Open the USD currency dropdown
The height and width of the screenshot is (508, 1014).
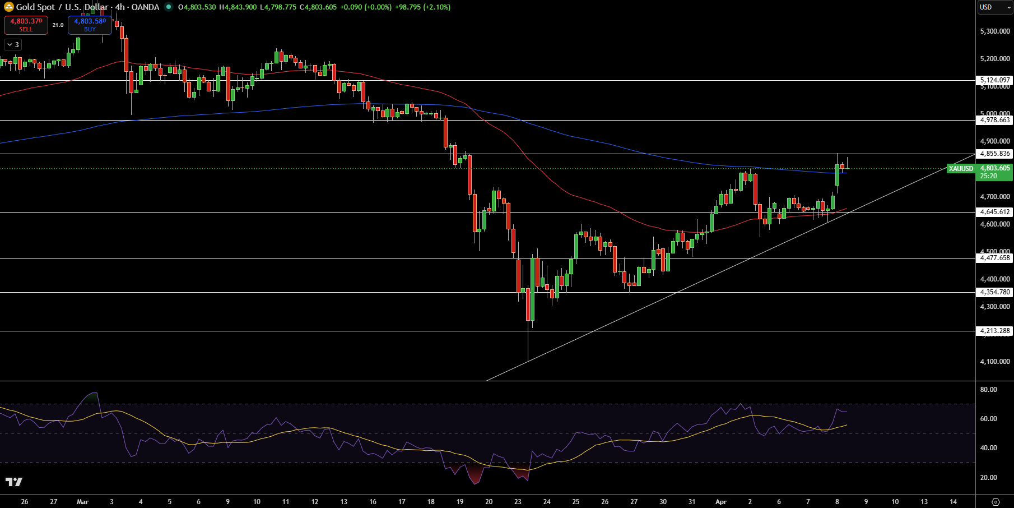(995, 7)
